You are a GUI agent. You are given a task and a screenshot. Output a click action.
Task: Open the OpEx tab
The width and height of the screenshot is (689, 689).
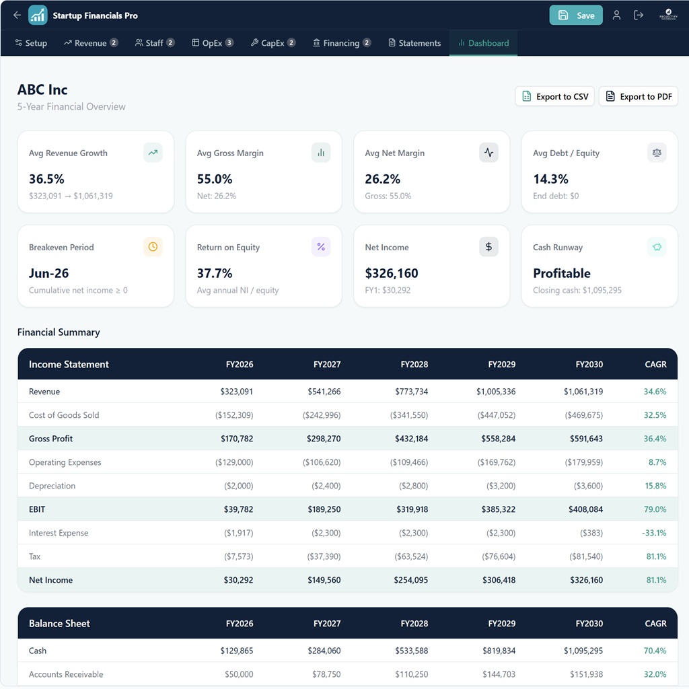coord(213,43)
